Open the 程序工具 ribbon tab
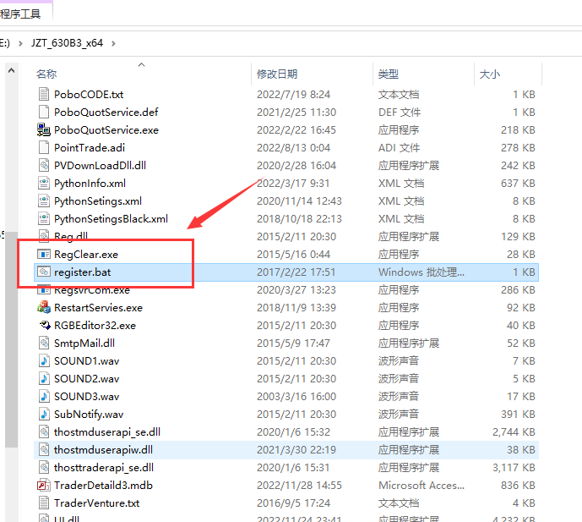The width and height of the screenshot is (582, 522). (20, 14)
